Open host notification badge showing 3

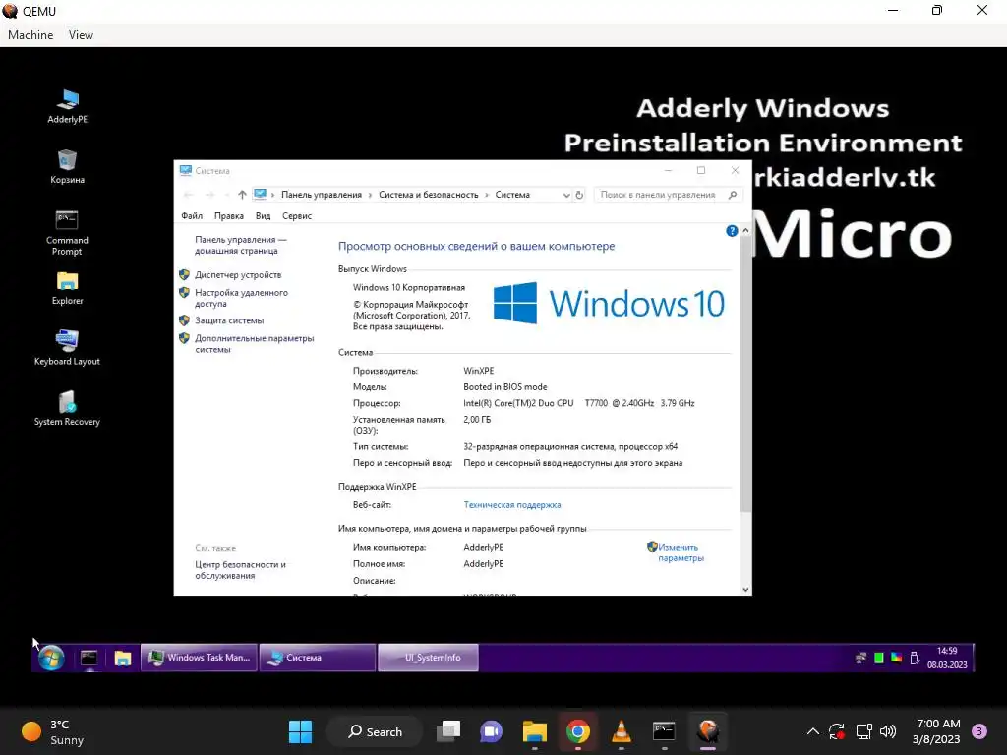click(979, 731)
